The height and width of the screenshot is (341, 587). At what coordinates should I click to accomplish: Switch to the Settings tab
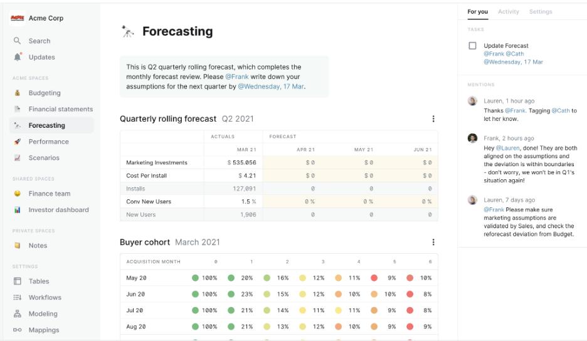coord(541,12)
